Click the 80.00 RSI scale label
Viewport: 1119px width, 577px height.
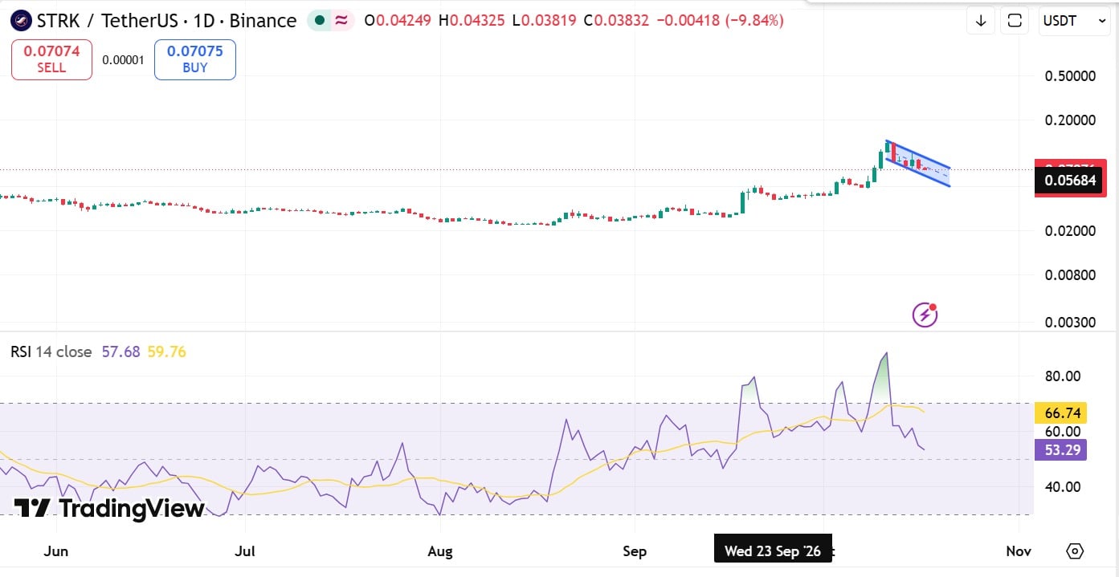[1063, 376]
